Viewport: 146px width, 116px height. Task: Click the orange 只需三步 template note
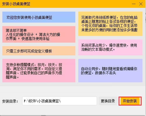point(39,51)
